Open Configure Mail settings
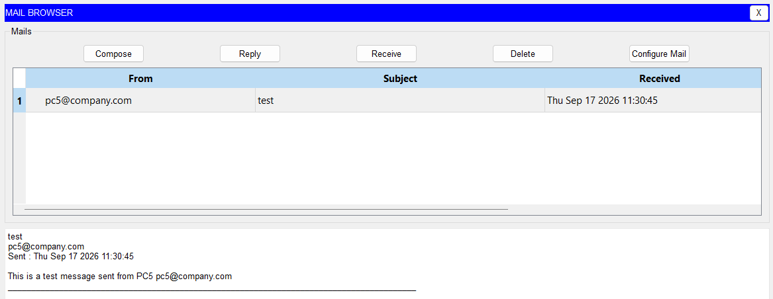This screenshot has height=299, width=773. point(659,54)
